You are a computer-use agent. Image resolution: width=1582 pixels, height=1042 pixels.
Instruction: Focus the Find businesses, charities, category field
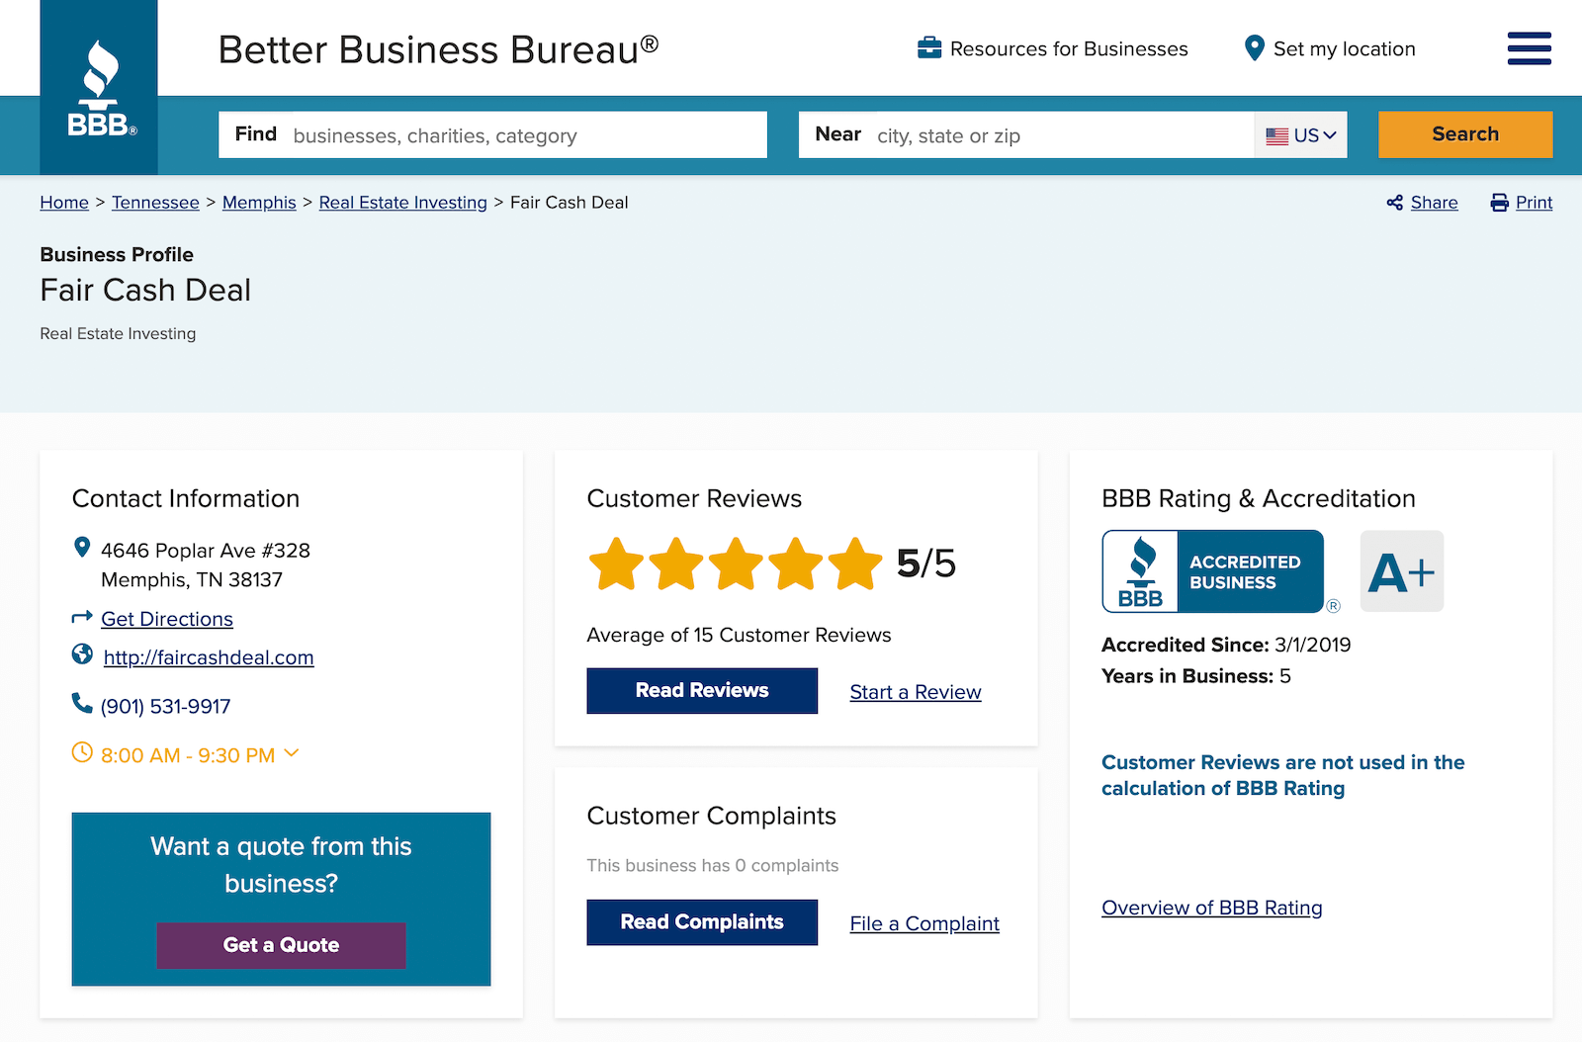click(492, 134)
